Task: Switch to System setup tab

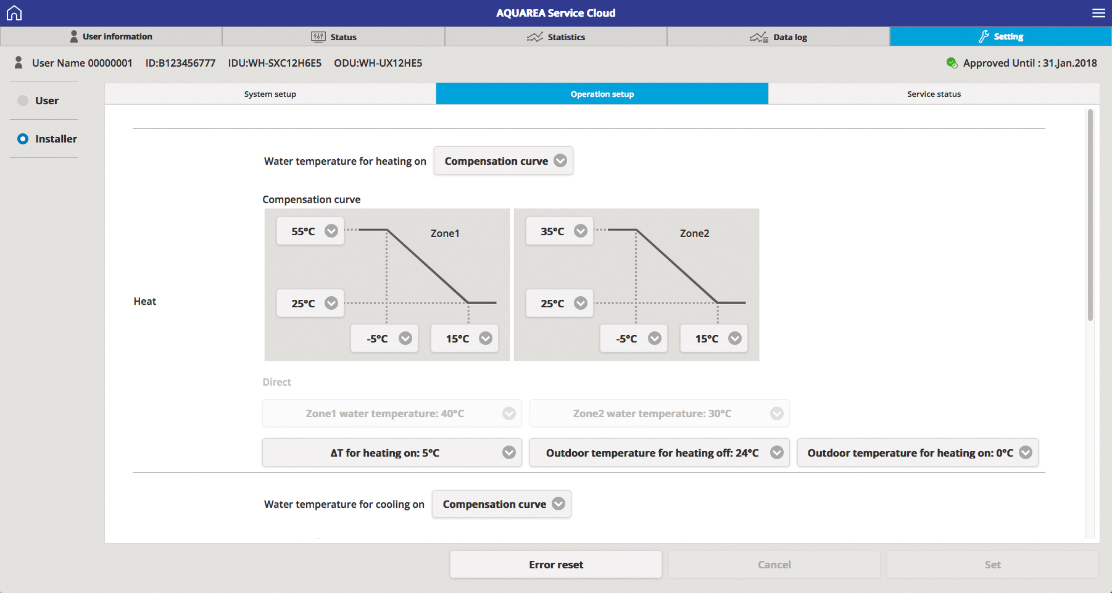Action: pyautogui.click(x=270, y=94)
